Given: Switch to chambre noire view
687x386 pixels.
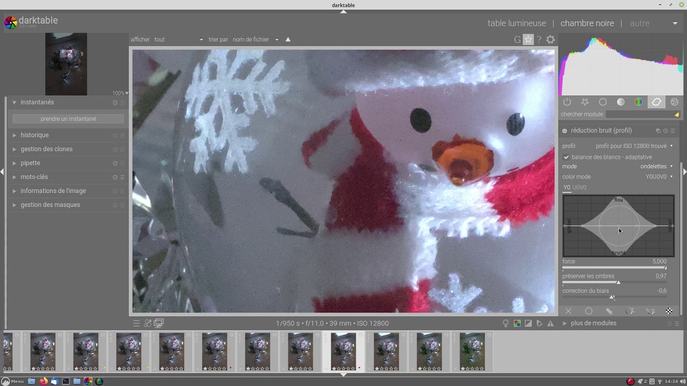Looking at the screenshot, I should [x=587, y=23].
